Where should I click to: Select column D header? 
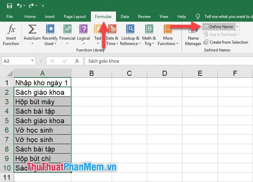point(164,74)
